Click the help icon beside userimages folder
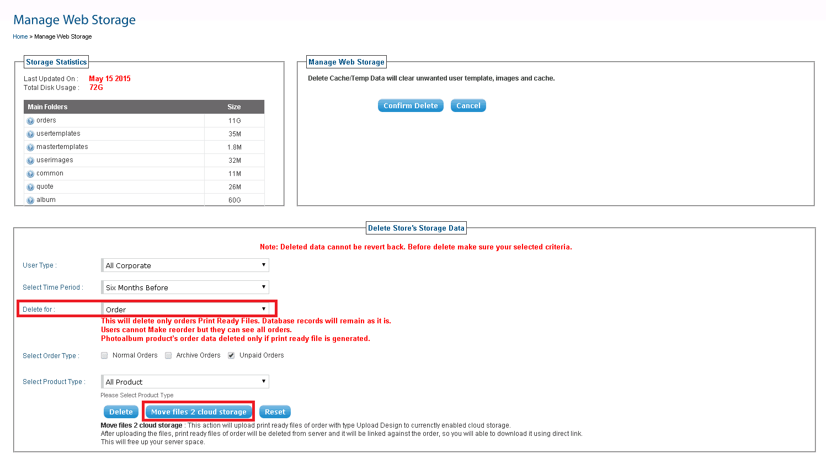Viewport: 826px width, 469px height. pos(30,161)
